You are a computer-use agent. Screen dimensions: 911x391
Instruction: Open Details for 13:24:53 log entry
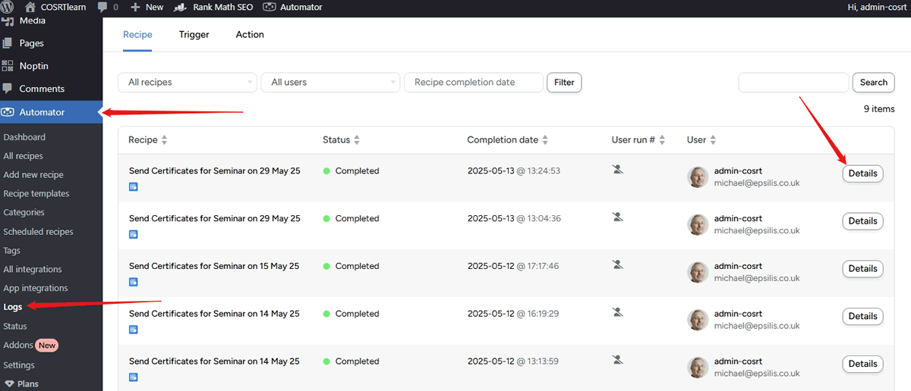[x=862, y=174]
